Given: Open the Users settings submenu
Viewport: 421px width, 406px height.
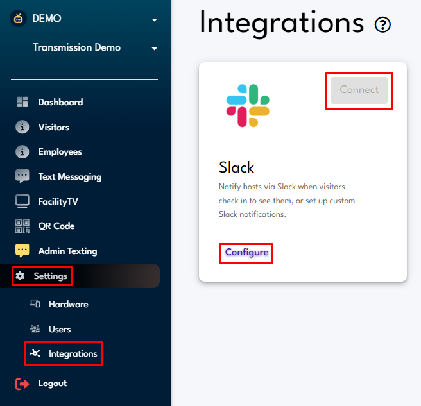Looking at the screenshot, I should pyautogui.click(x=60, y=329).
